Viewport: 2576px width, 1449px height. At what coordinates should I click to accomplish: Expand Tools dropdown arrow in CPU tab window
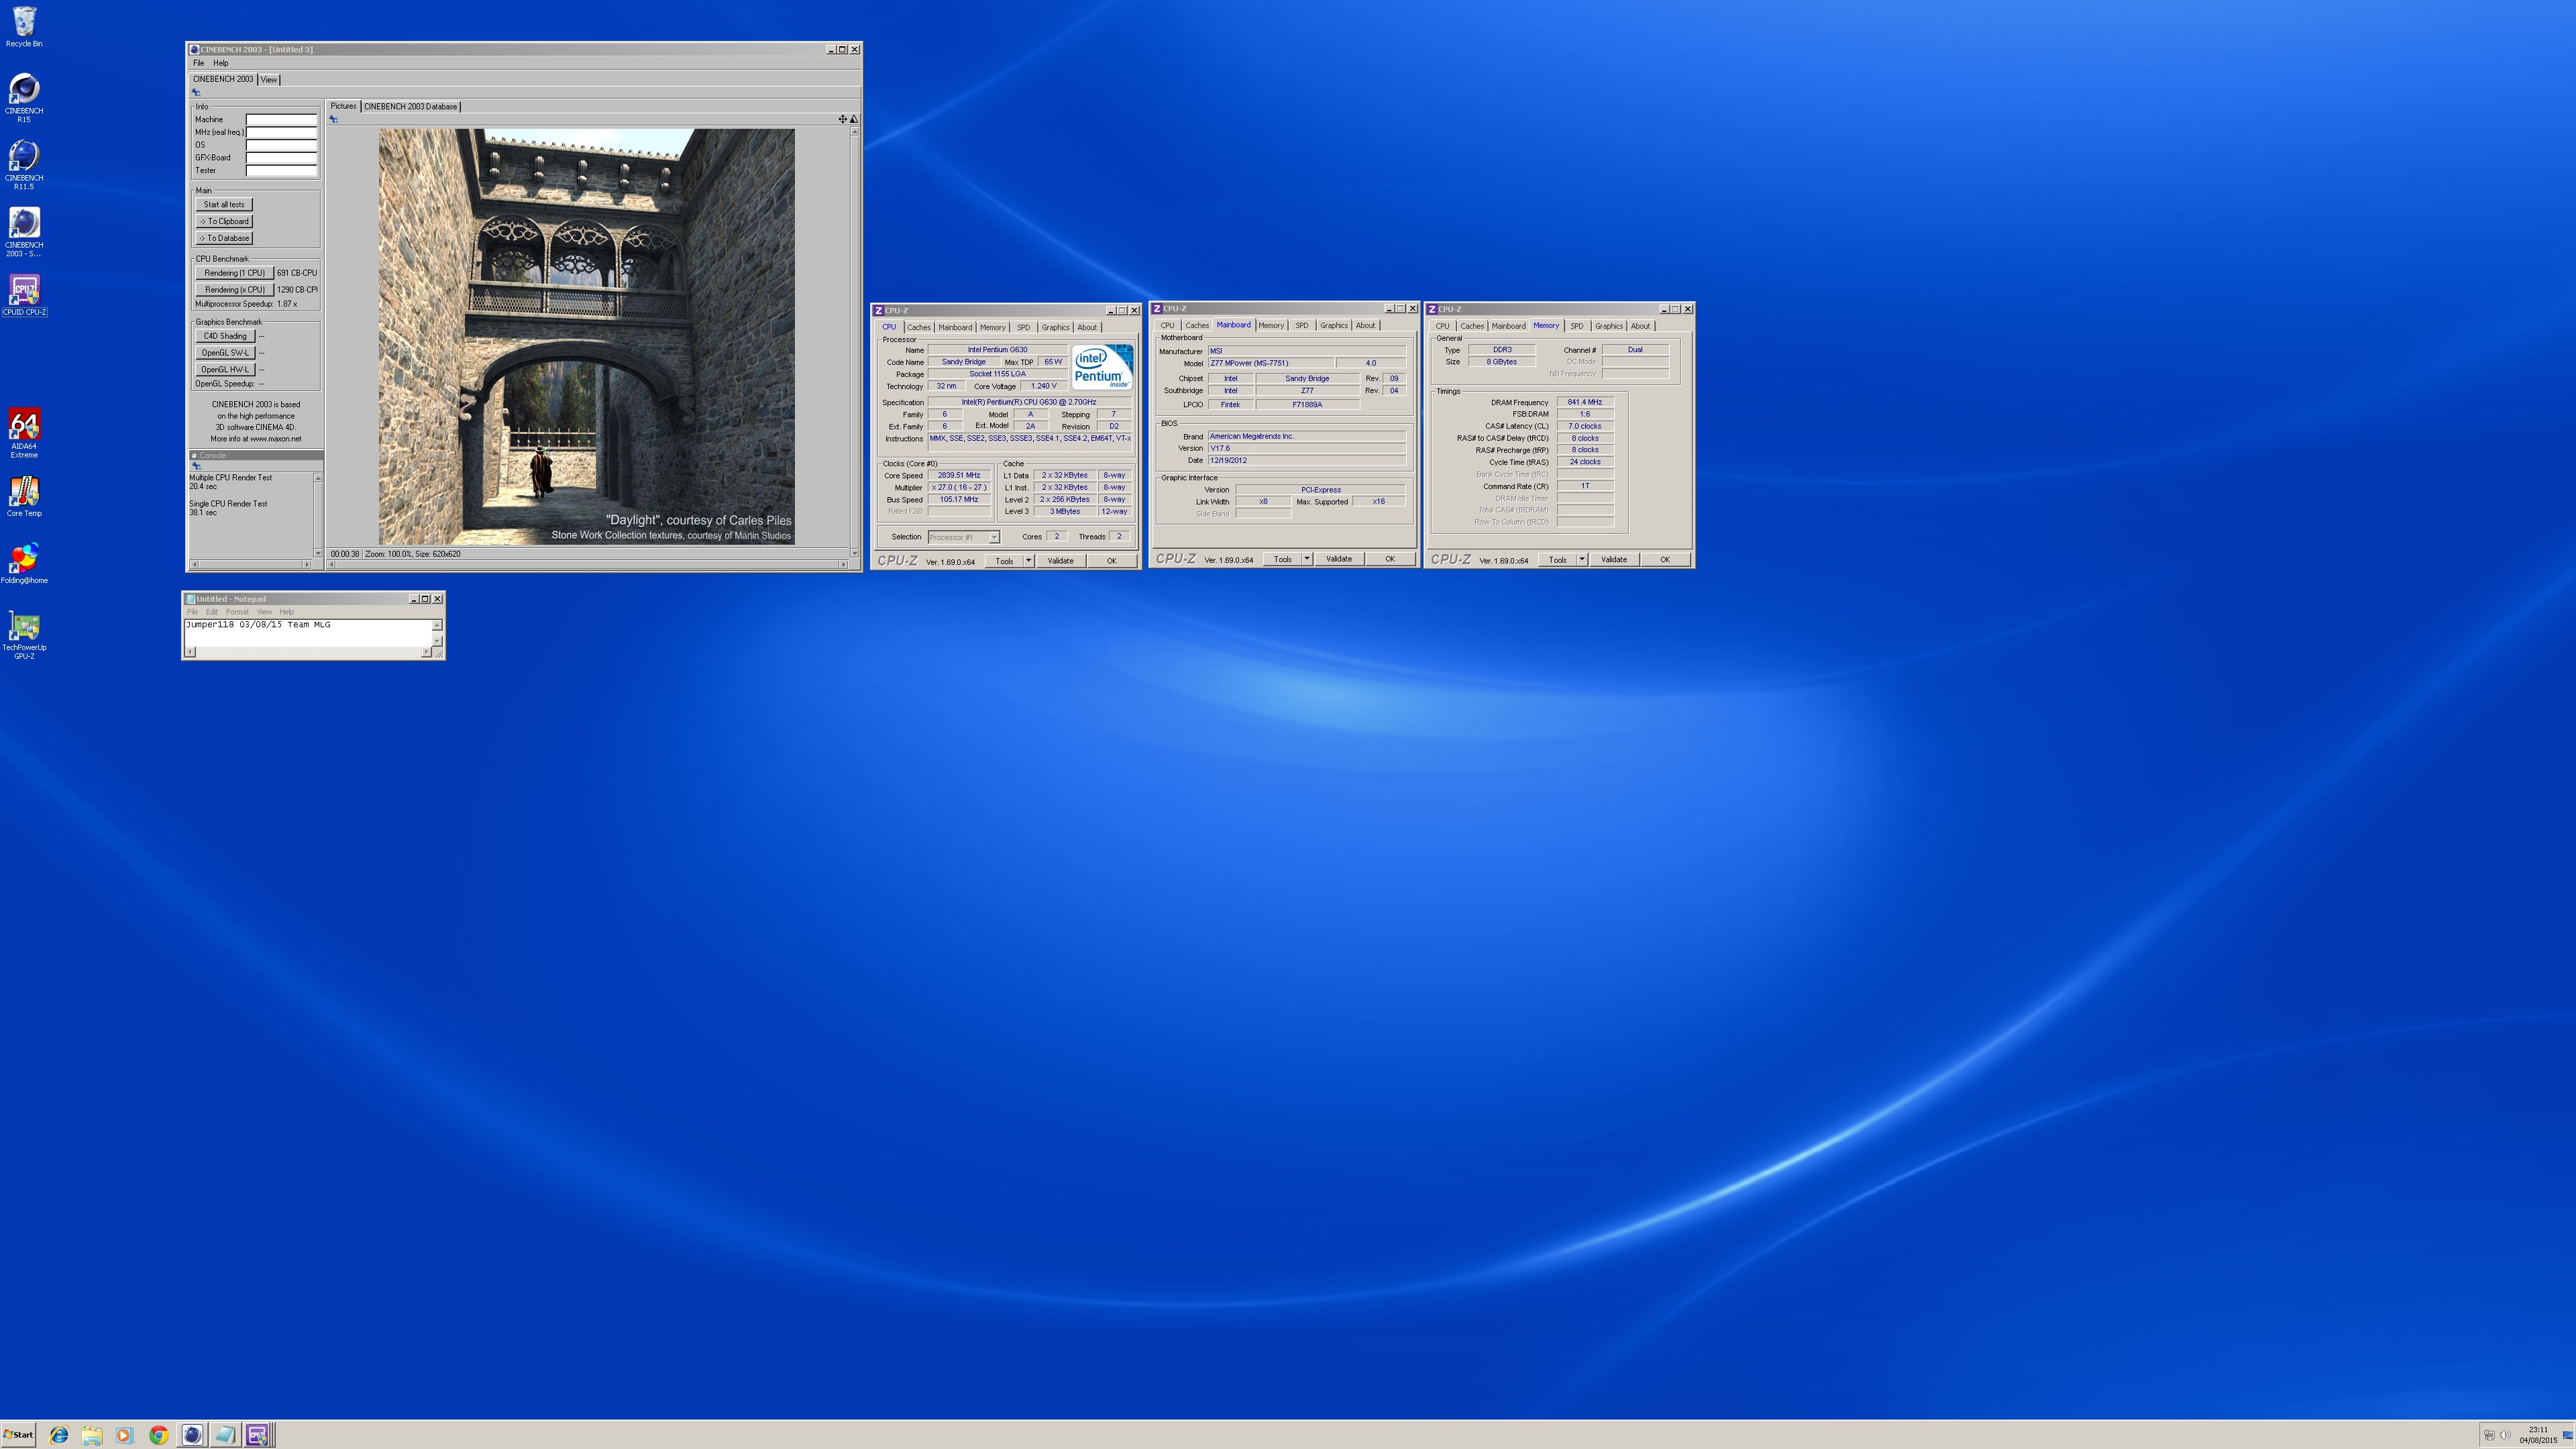(1028, 561)
